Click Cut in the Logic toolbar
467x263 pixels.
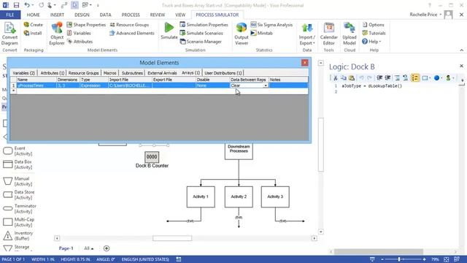coord(336,78)
